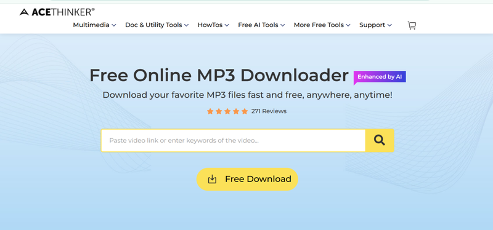
Task: Click the 'Download your favorite MP3 files' subtitle
Action: [x=247, y=95]
